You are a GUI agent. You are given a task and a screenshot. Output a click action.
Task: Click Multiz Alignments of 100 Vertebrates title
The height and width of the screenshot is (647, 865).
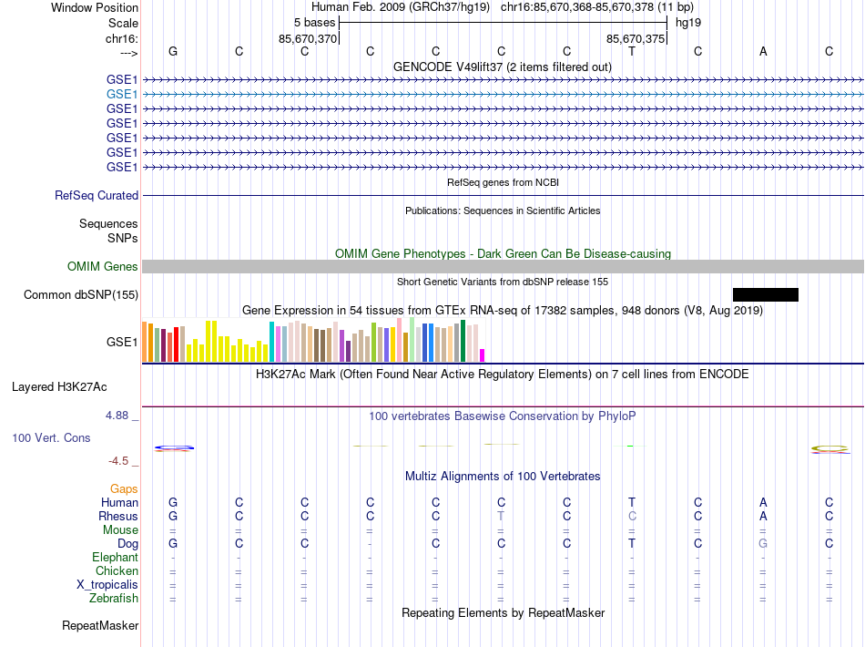tap(503, 476)
